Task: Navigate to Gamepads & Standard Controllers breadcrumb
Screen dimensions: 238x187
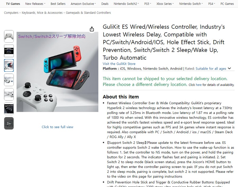Action: click(x=88, y=13)
